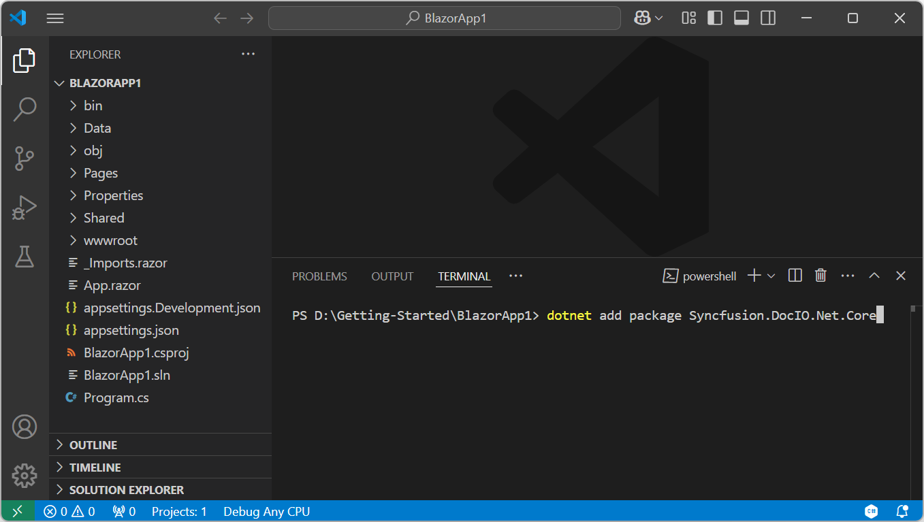The height and width of the screenshot is (522, 924).
Task: Show additional panel tabs ellipsis
Action: tap(515, 276)
